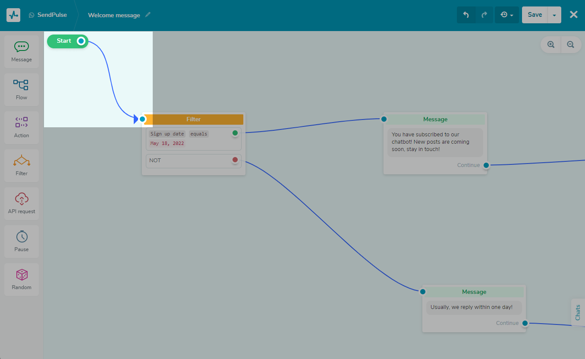Select the Pause block in sidebar
The height and width of the screenshot is (359, 585).
22,242
